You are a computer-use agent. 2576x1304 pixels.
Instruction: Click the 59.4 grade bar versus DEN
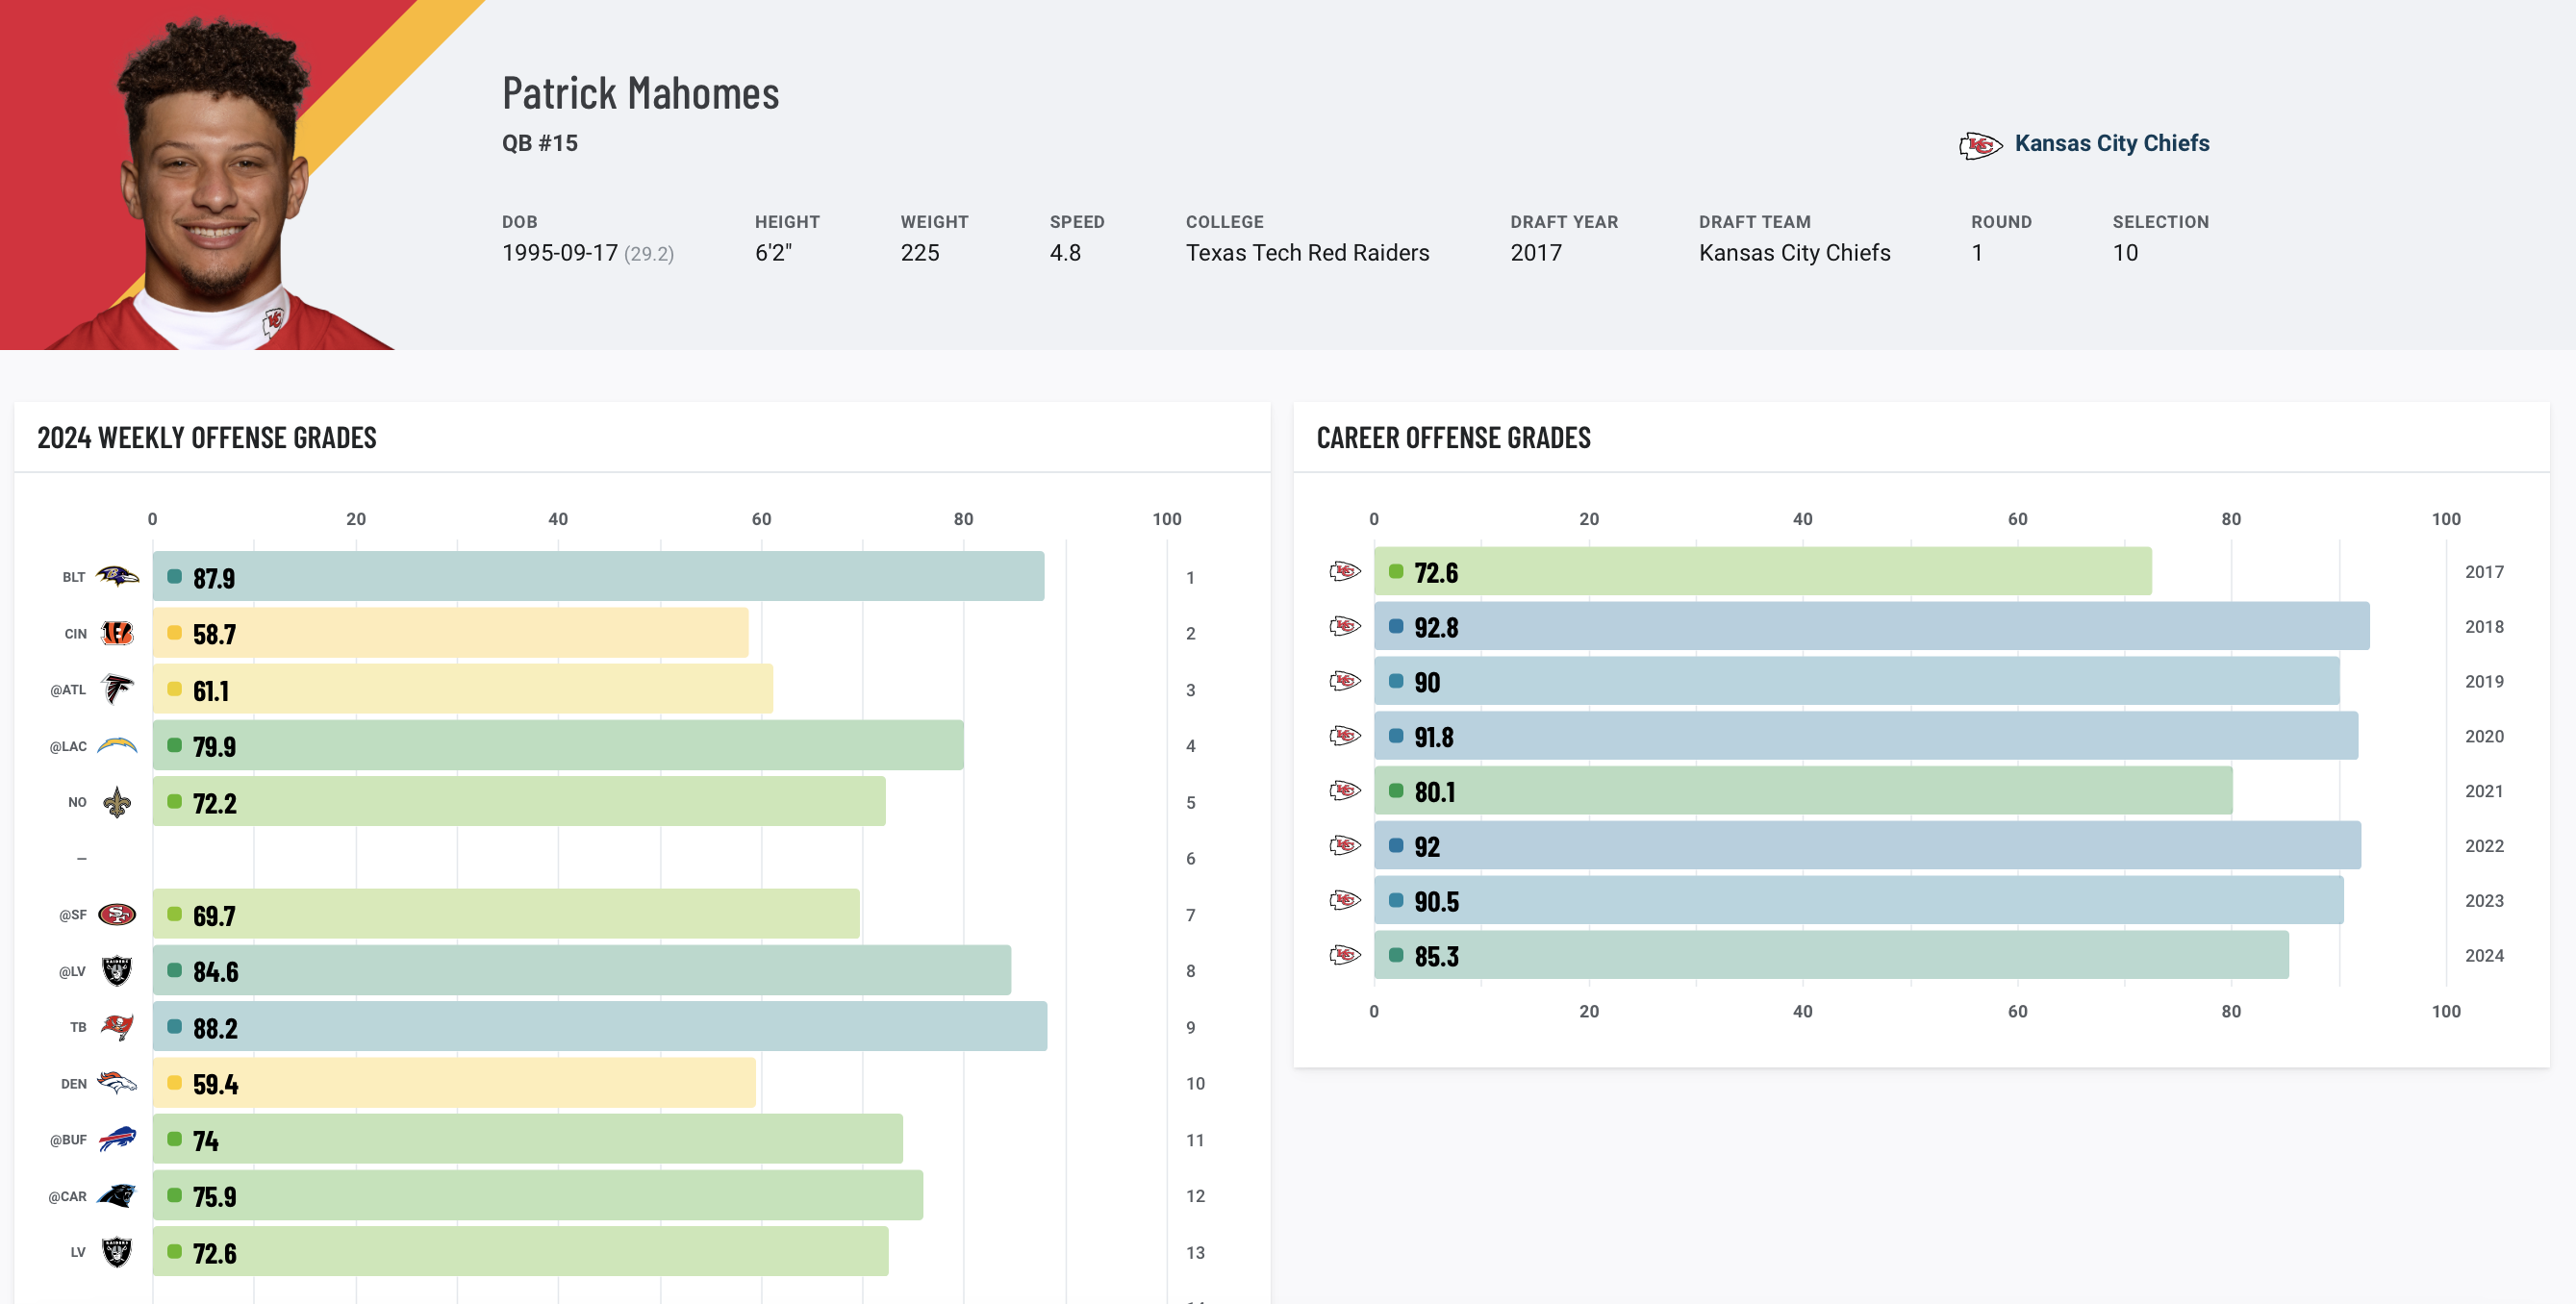(454, 1083)
